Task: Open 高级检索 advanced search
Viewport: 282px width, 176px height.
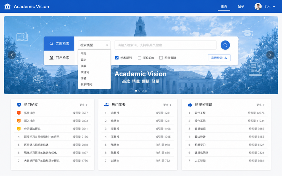Action: point(219,58)
